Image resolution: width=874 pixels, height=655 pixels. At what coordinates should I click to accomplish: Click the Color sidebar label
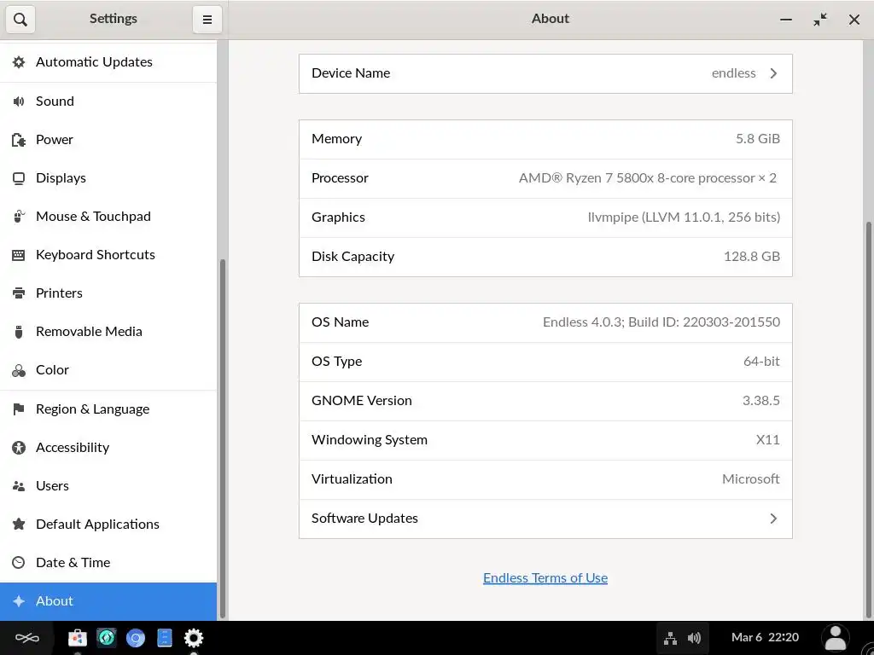52,370
